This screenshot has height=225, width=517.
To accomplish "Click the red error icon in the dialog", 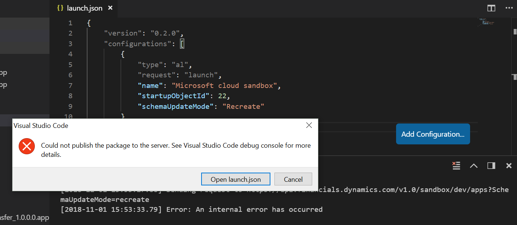I will (x=26, y=146).
